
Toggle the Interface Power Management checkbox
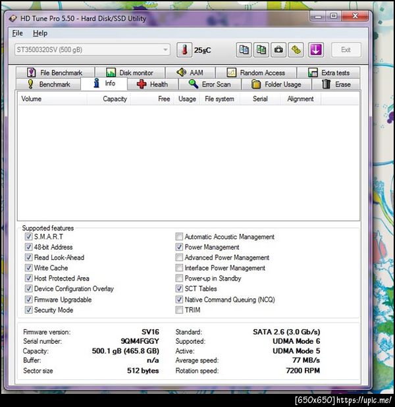[179, 267]
